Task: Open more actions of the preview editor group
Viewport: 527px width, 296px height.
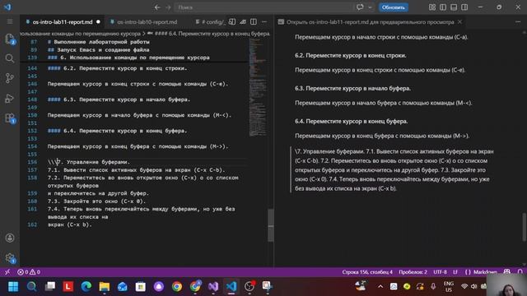Action: (518, 22)
